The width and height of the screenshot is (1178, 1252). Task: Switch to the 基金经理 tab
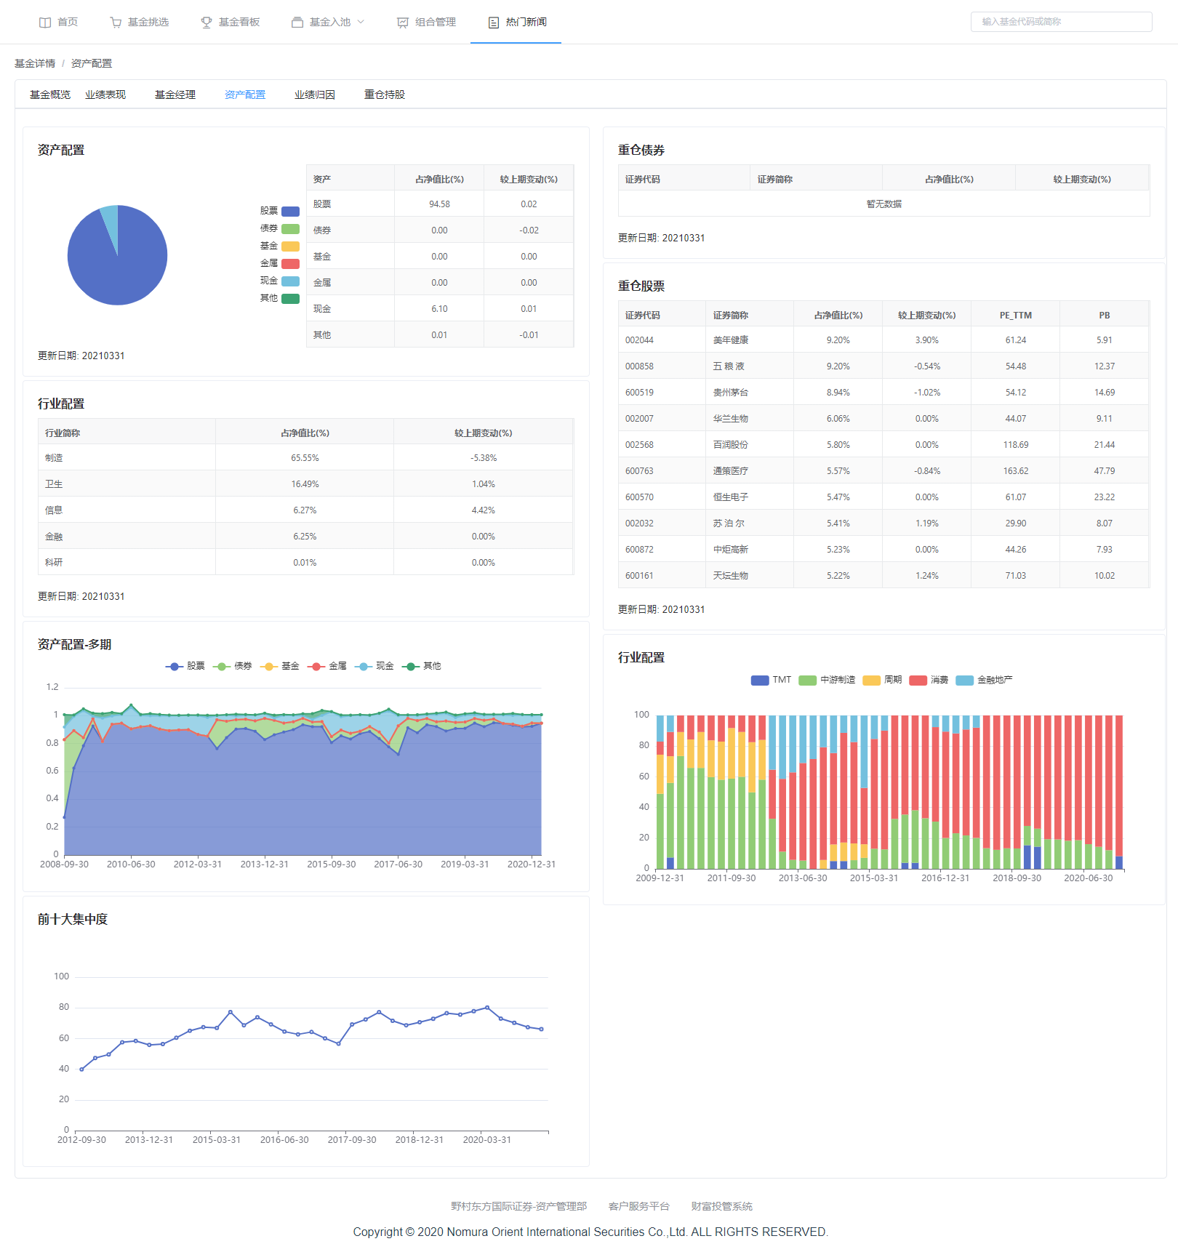pos(175,95)
